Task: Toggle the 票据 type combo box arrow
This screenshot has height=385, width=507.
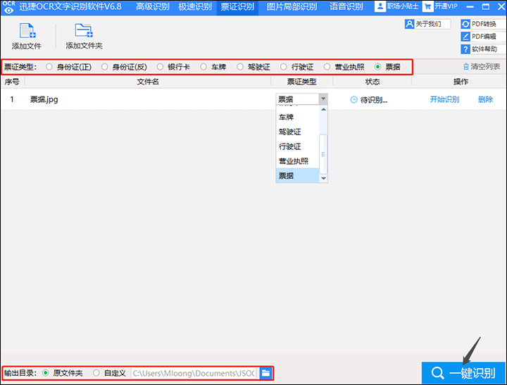Action: point(323,99)
